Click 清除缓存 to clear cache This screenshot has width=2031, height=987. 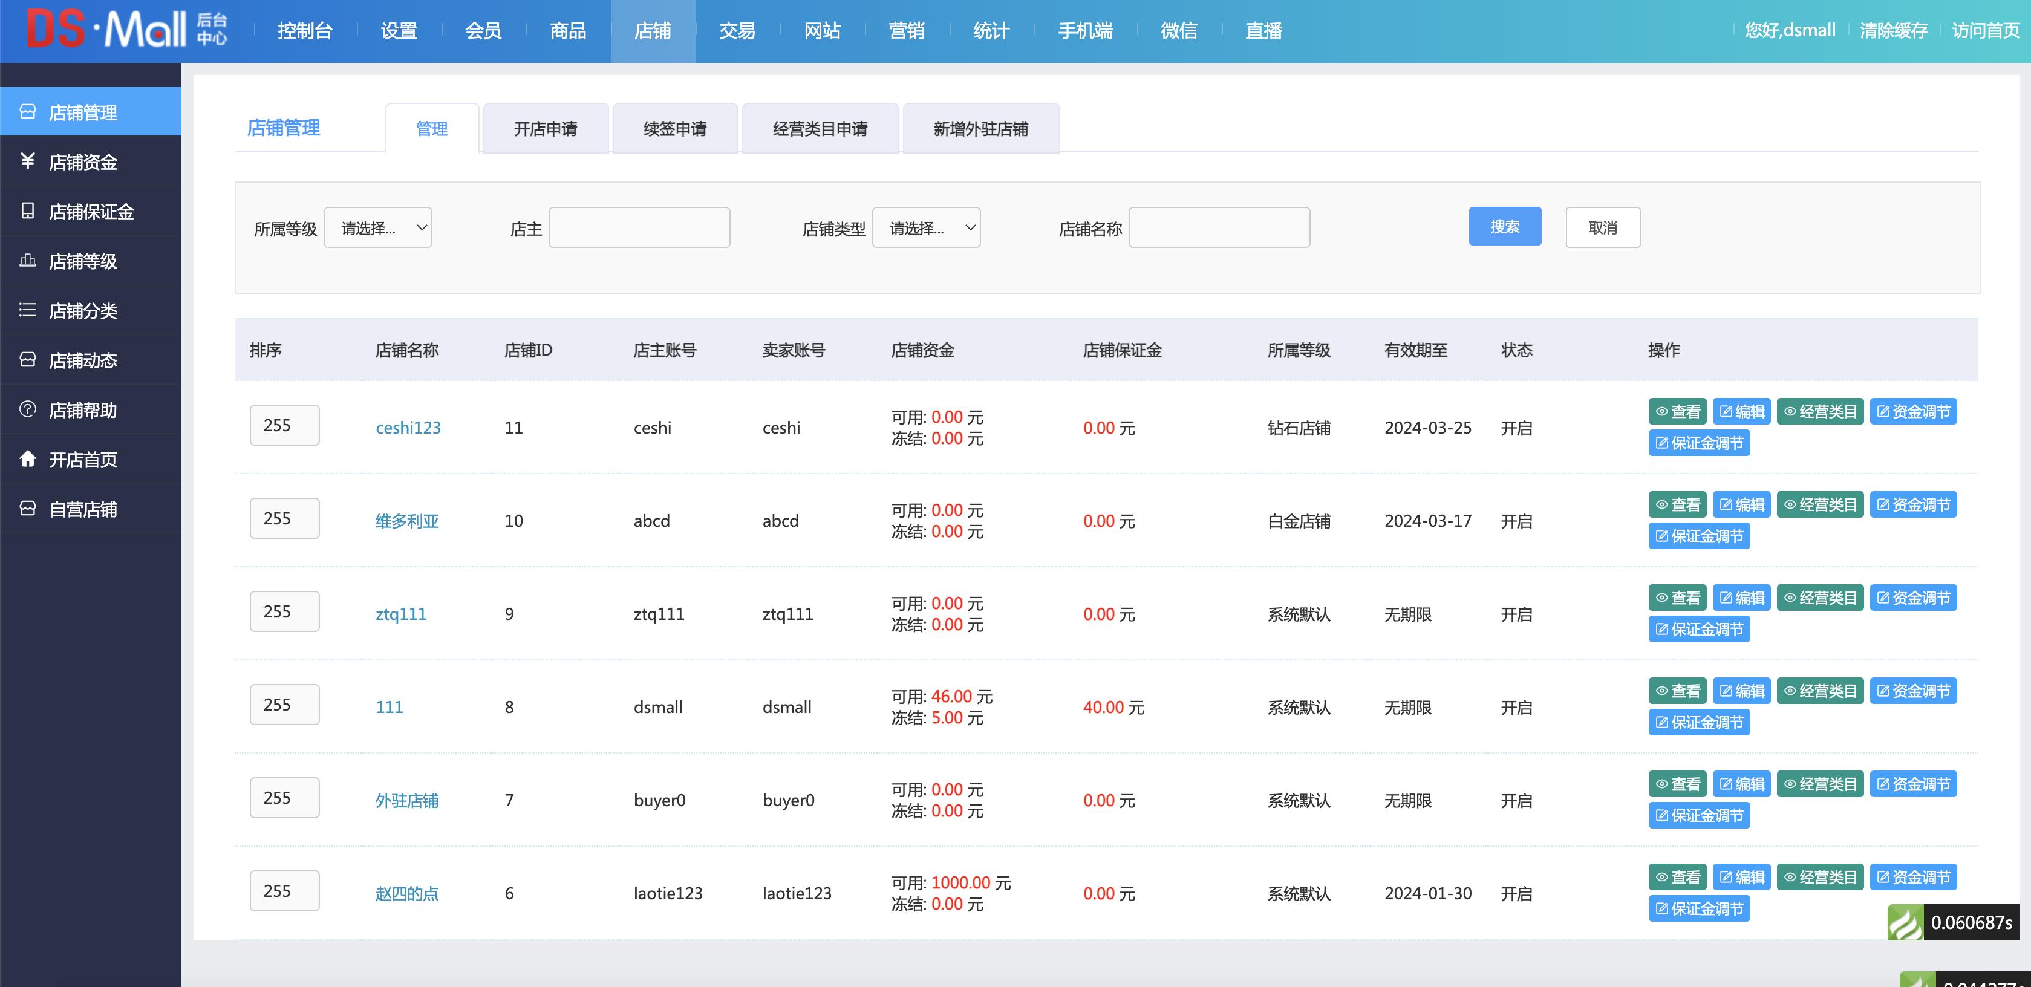1894,29
